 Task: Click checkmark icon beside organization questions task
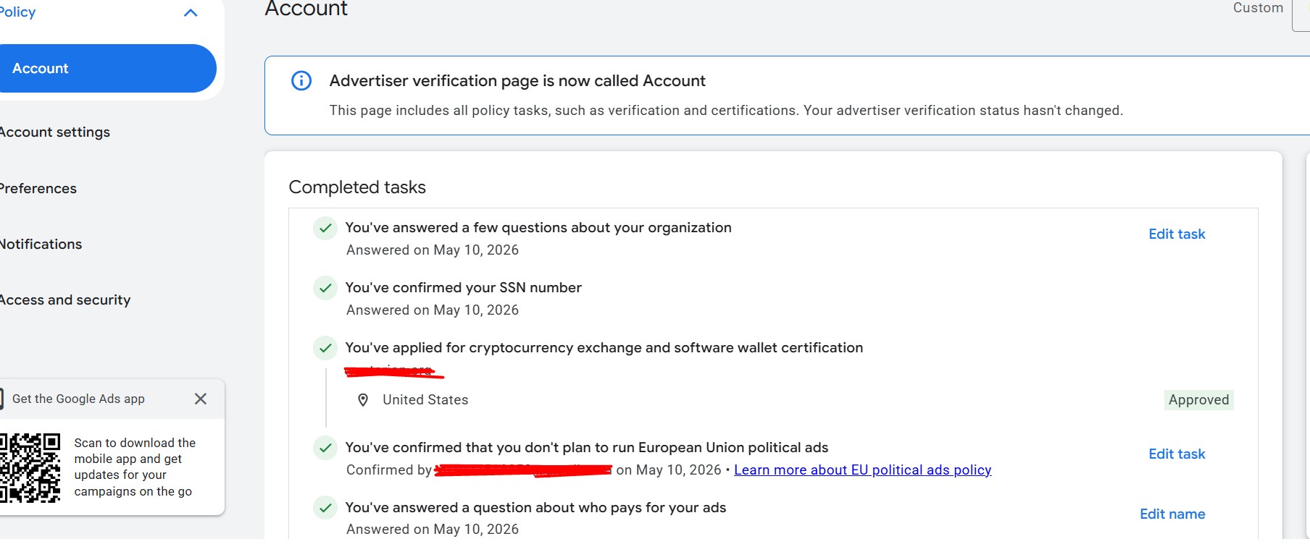(325, 228)
